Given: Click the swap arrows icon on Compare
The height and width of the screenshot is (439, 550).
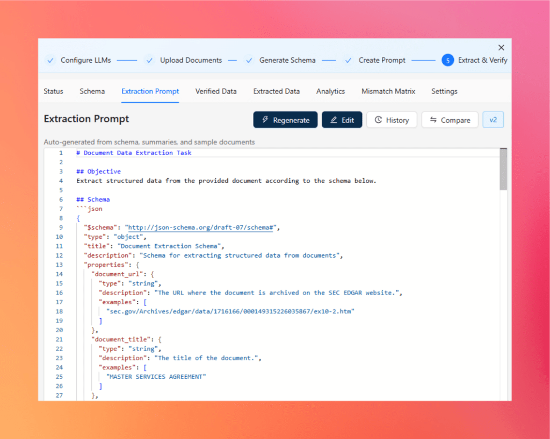Looking at the screenshot, I should (433, 120).
